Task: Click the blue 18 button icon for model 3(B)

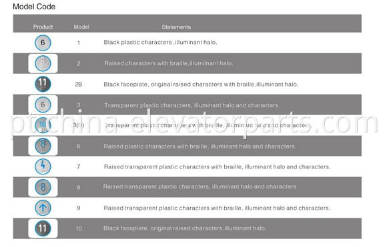Action: point(43,125)
